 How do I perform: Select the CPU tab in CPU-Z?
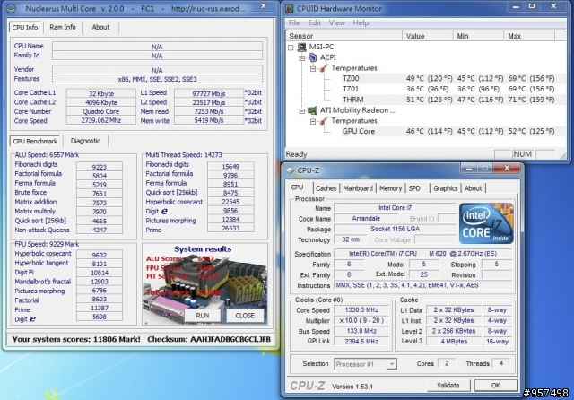click(297, 187)
